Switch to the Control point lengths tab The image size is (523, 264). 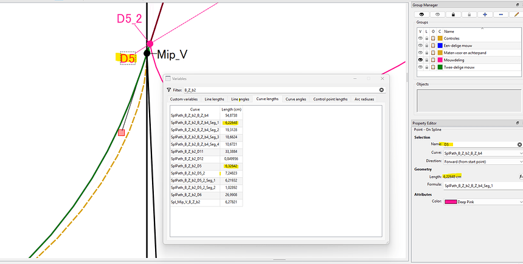[330, 99]
